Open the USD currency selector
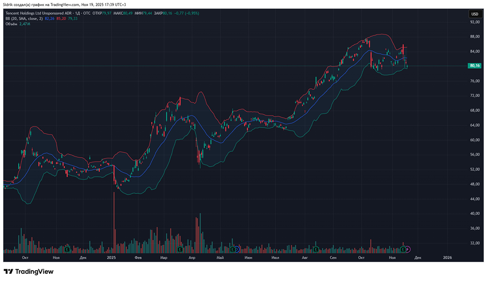 (x=474, y=14)
